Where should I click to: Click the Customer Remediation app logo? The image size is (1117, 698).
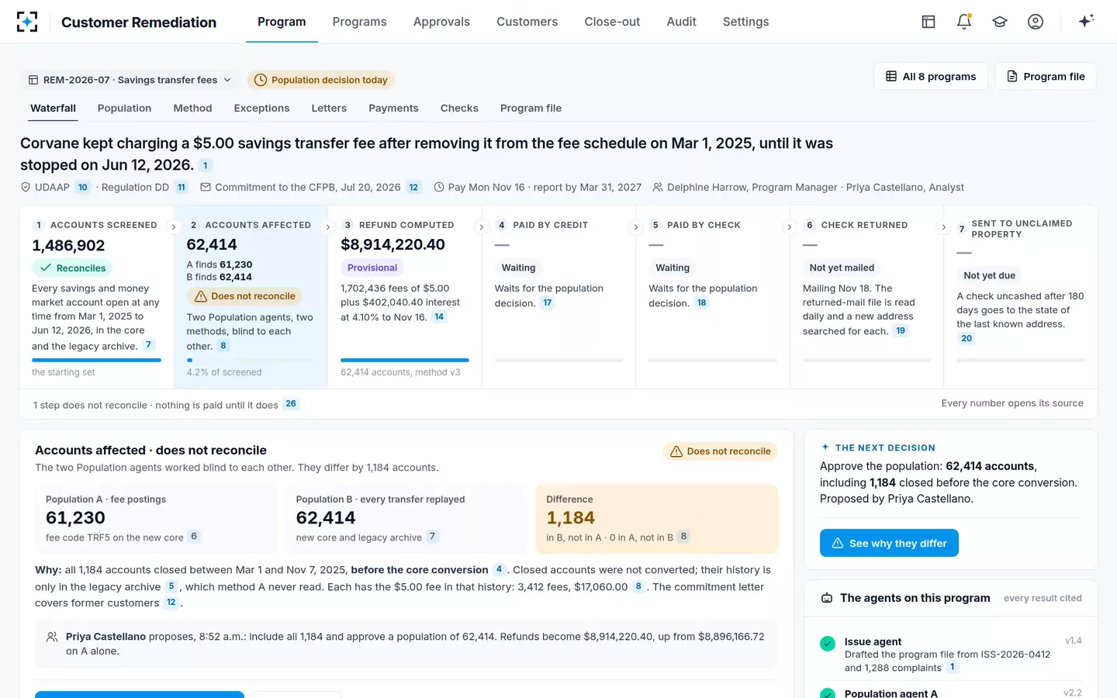[x=27, y=22]
